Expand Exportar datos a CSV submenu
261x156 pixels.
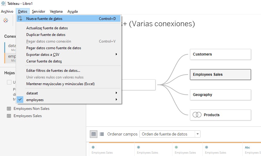coord(116,54)
